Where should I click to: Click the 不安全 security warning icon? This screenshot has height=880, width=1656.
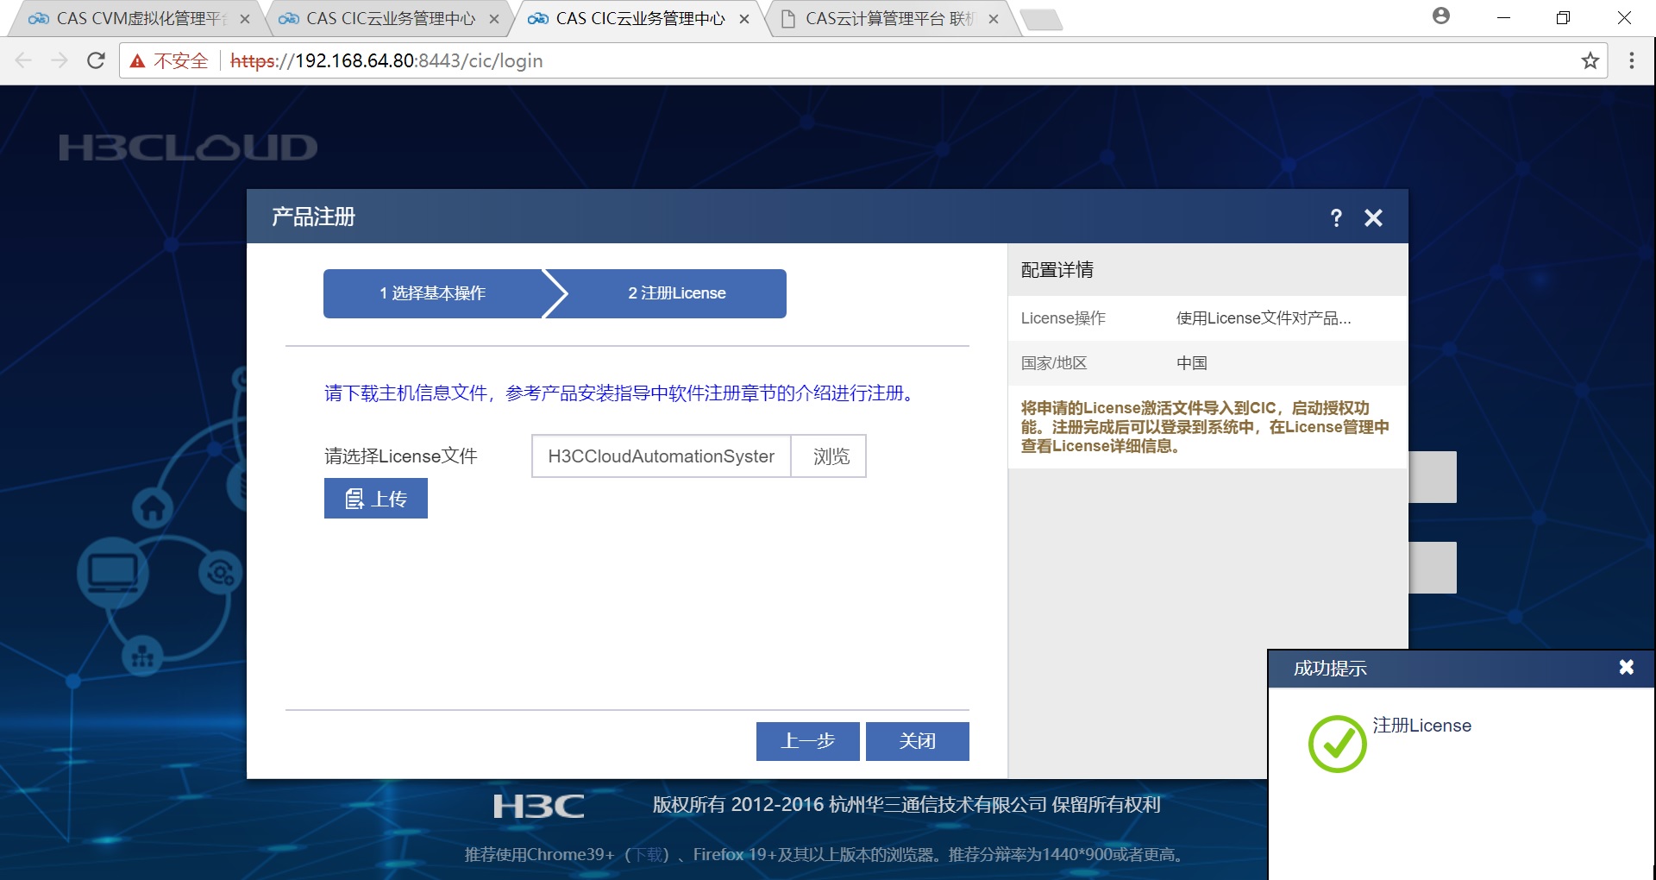pos(137,60)
